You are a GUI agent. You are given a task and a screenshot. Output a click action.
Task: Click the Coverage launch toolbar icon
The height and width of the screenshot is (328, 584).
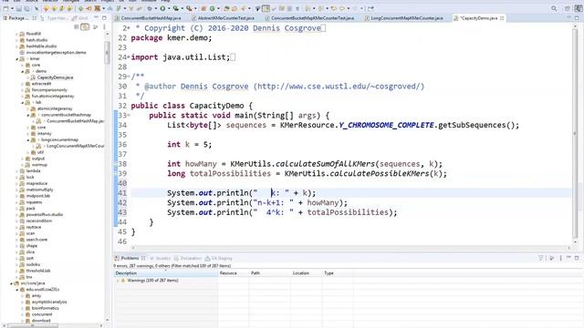click(175, 8)
